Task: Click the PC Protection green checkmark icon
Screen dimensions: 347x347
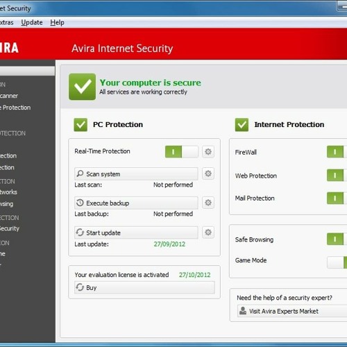Action: pos(81,125)
